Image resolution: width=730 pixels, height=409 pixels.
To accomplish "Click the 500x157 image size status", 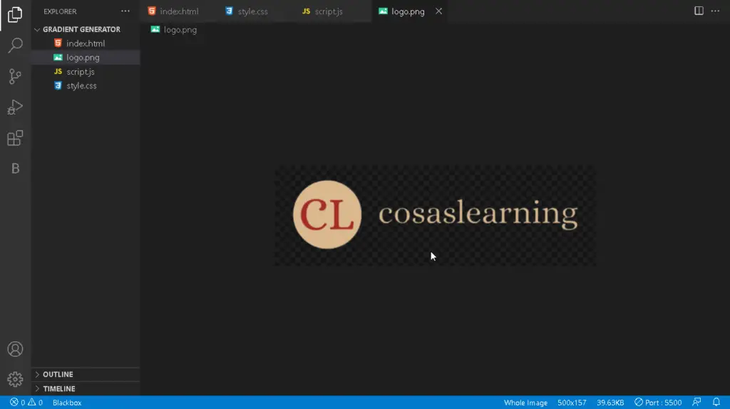I will [x=572, y=403].
